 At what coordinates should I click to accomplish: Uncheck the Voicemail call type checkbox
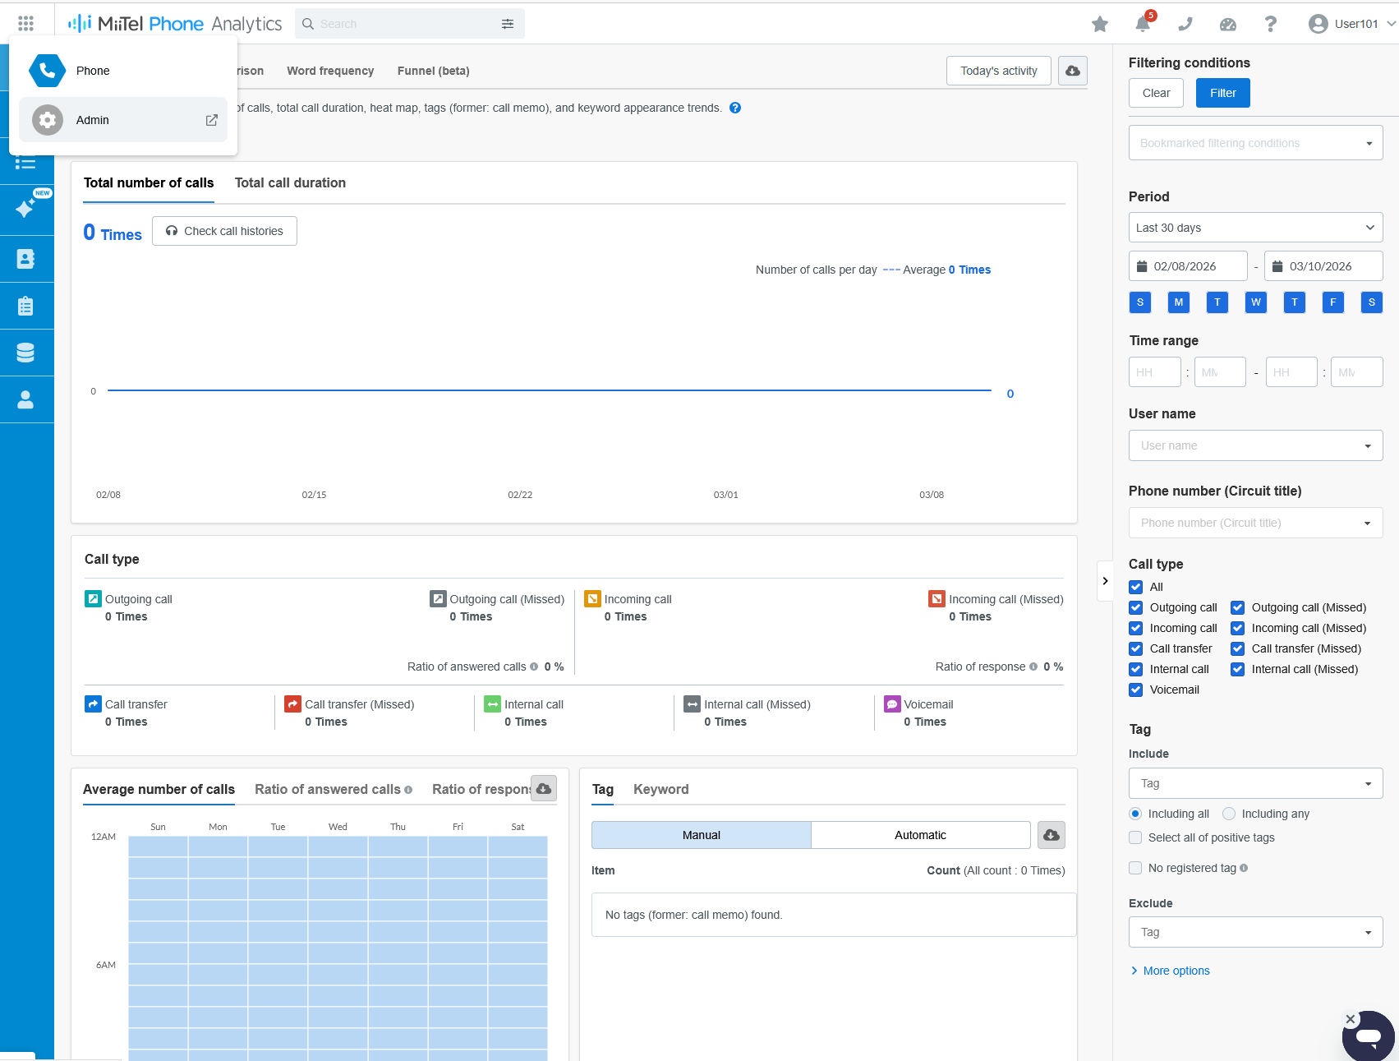[1136, 690]
